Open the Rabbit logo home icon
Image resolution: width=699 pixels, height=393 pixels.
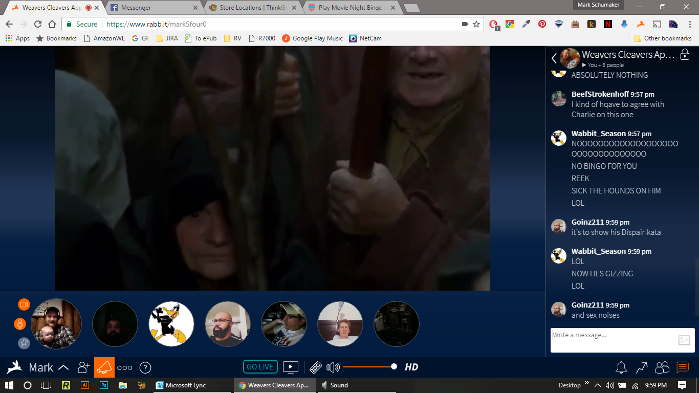[x=15, y=367]
